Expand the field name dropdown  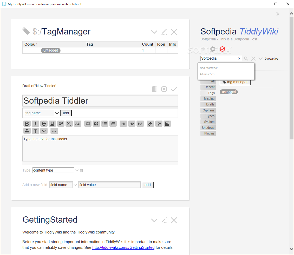click(75, 185)
